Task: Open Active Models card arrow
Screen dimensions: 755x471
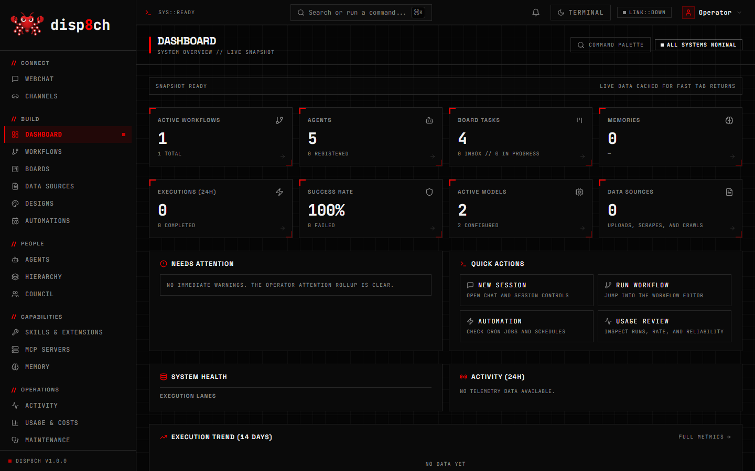Action: 583,228
